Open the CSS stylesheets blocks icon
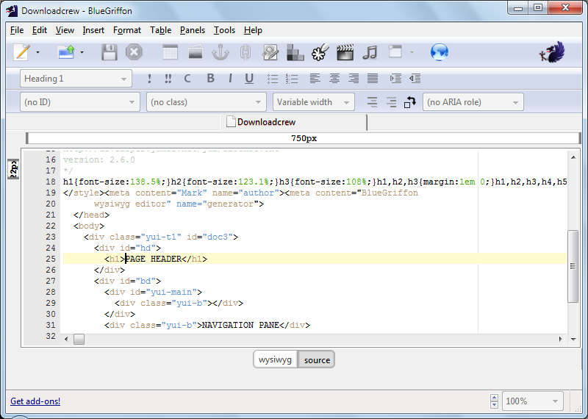The width and height of the screenshot is (588, 419). tap(295, 52)
